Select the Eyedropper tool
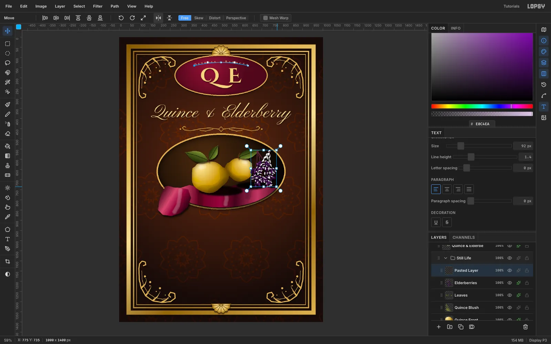Viewport: 551px width, 344px height. point(8,217)
